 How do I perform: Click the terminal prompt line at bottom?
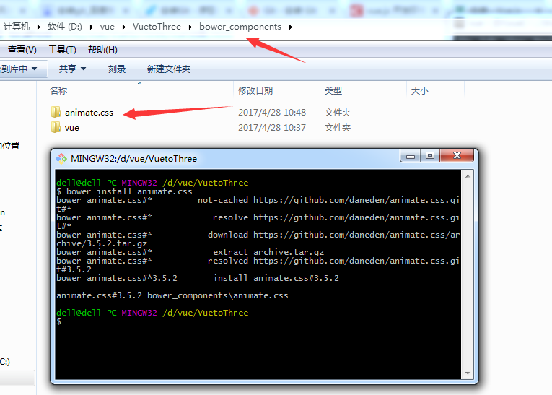58,321
